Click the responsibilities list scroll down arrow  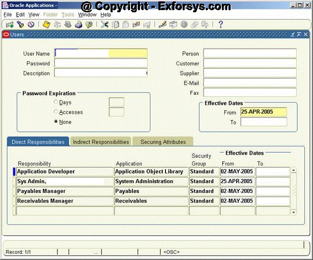[294, 212]
